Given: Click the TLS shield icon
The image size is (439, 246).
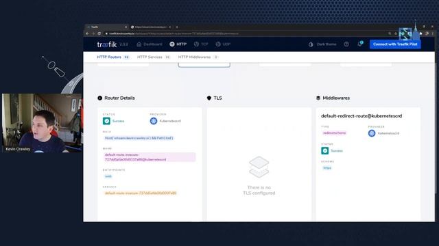Looking at the screenshot, I should click(x=209, y=98).
